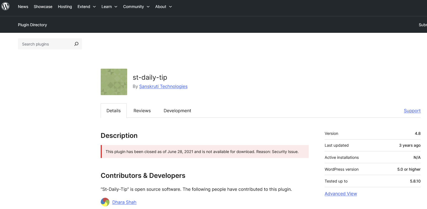Click the st-daily-tip plugin title
Screen dimensions: 427x209
[x=150, y=77]
